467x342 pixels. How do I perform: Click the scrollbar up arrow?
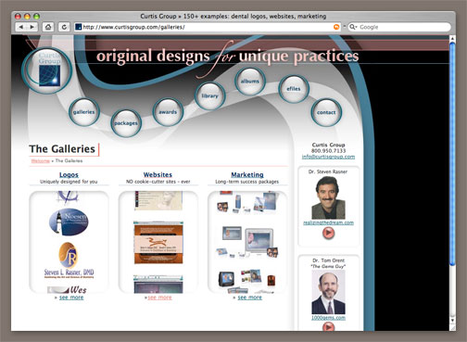452,39
